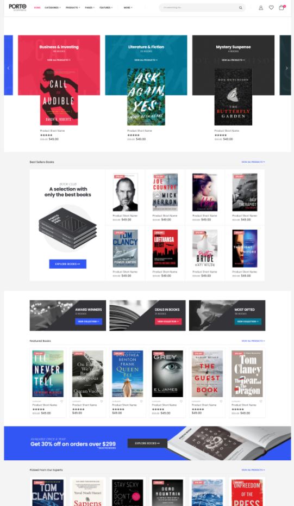Toggle wishlist heart on Queen Bee book

141,402
